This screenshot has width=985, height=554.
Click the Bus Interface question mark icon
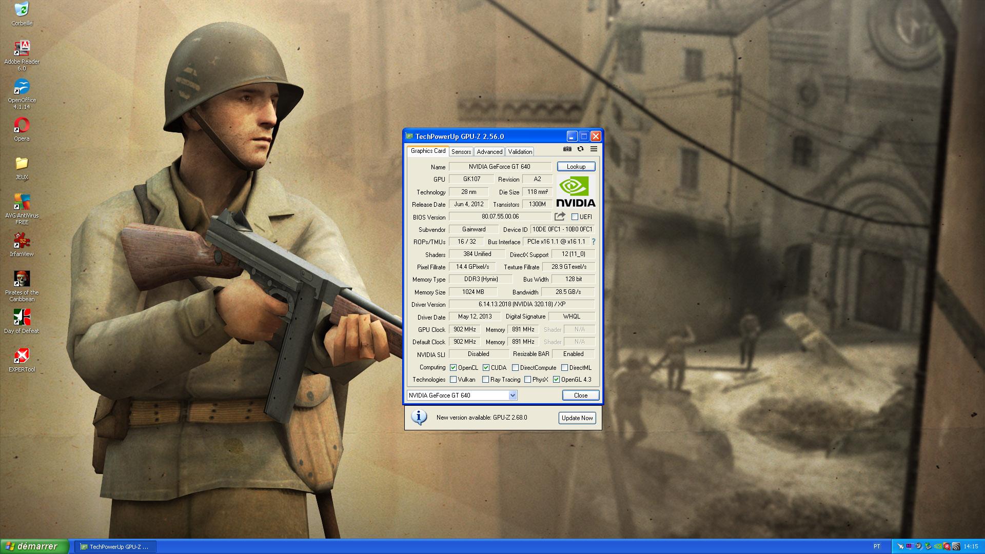(594, 242)
